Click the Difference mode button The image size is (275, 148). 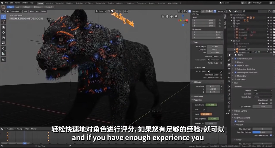(x=38, y=7)
